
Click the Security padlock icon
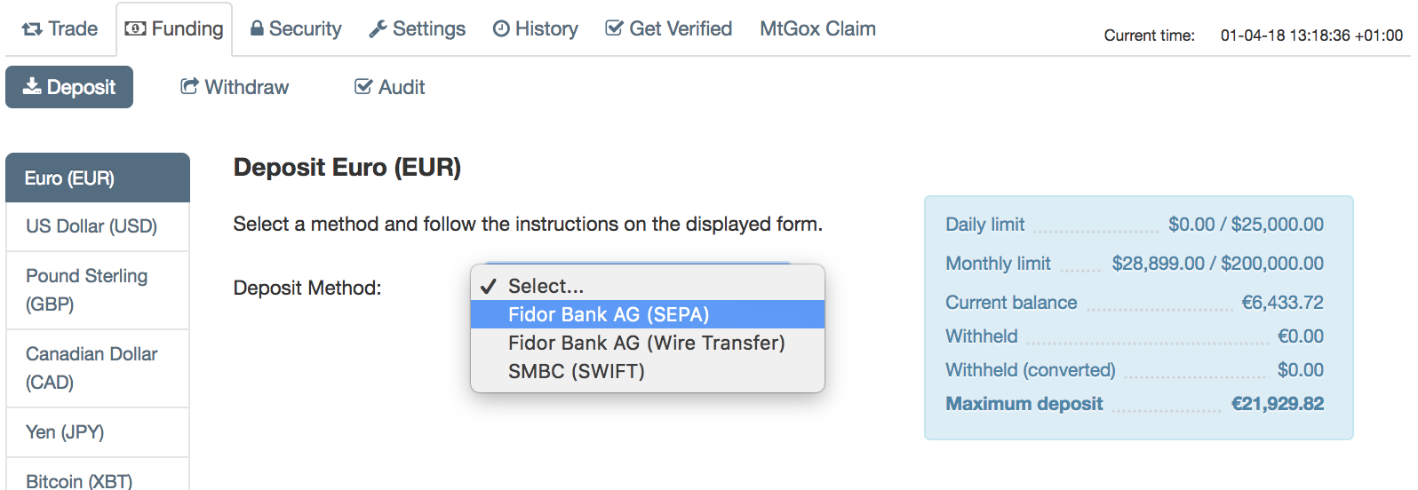[257, 28]
